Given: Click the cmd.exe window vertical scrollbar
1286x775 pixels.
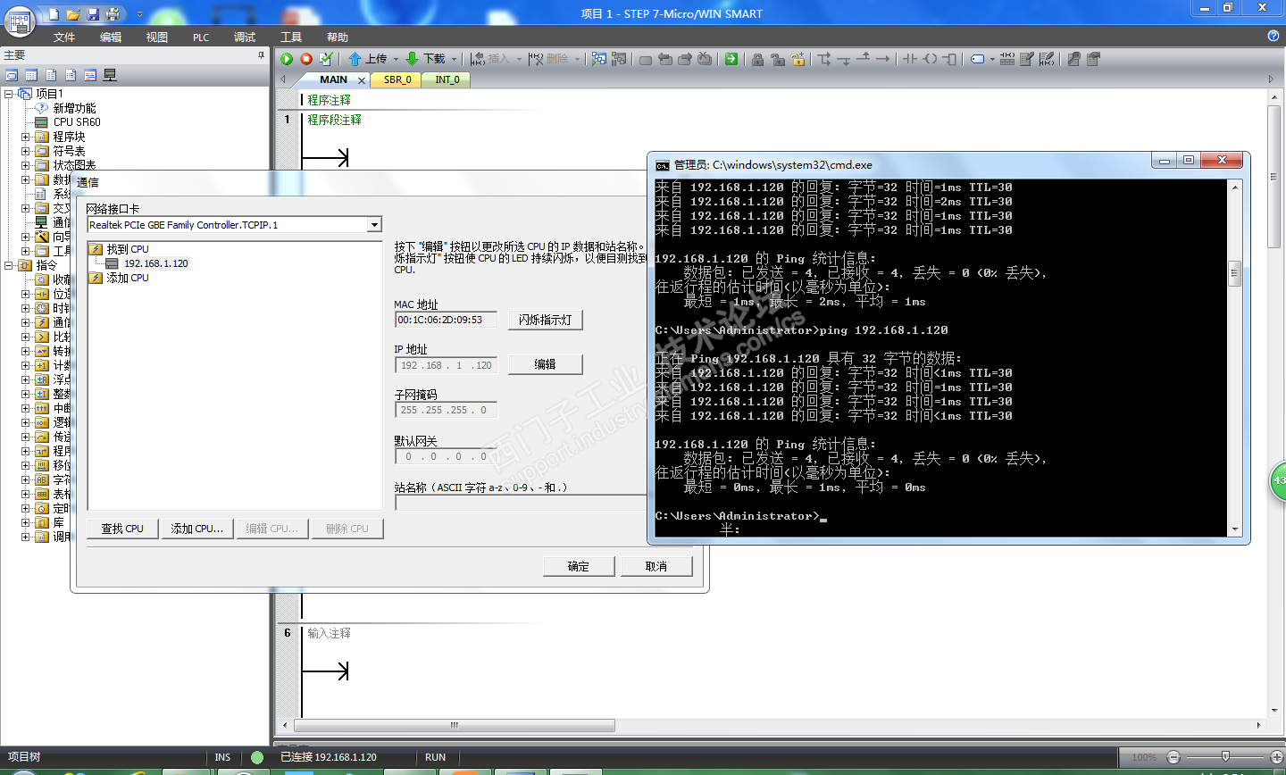Looking at the screenshot, I should point(1235,359).
